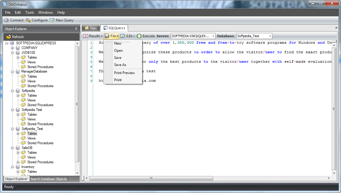Screen dimensions: 341x193
Task: Switch to Object Explorer bottom tab
Action: [x=16, y=179]
